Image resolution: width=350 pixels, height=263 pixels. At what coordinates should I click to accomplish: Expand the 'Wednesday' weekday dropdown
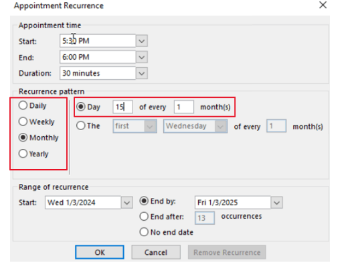(221, 126)
